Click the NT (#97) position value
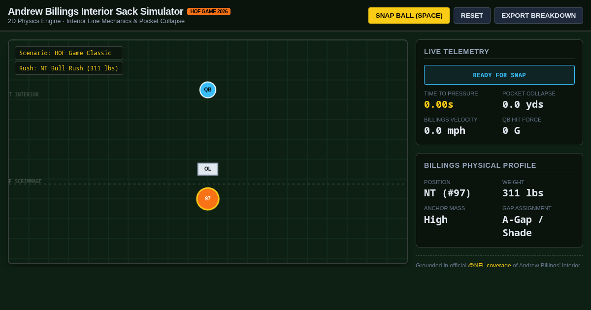This screenshot has height=310, width=591. 448,193
